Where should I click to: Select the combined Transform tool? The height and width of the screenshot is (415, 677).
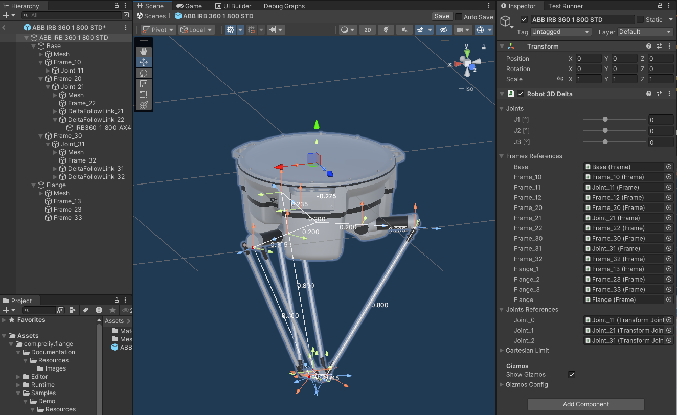tap(144, 105)
